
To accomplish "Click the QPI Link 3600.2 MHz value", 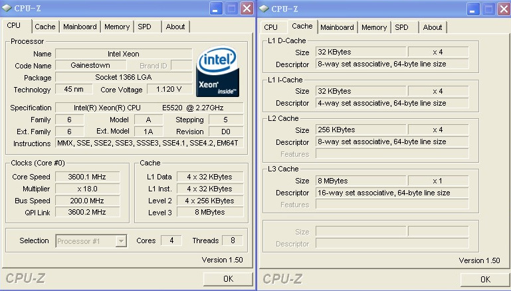I will [x=87, y=212].
